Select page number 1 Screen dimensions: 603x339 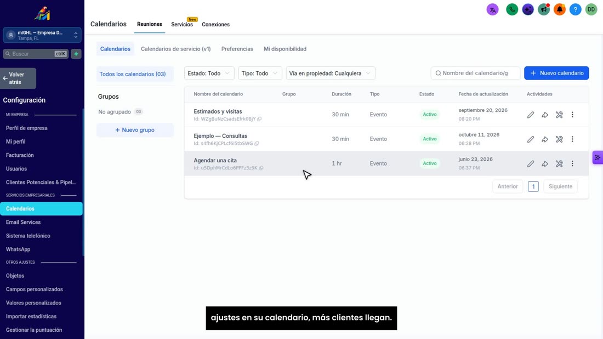(533, 187)
